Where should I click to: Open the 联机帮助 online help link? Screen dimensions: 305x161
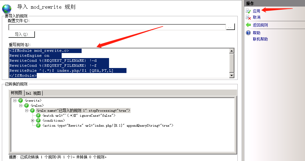pos(260,39)
